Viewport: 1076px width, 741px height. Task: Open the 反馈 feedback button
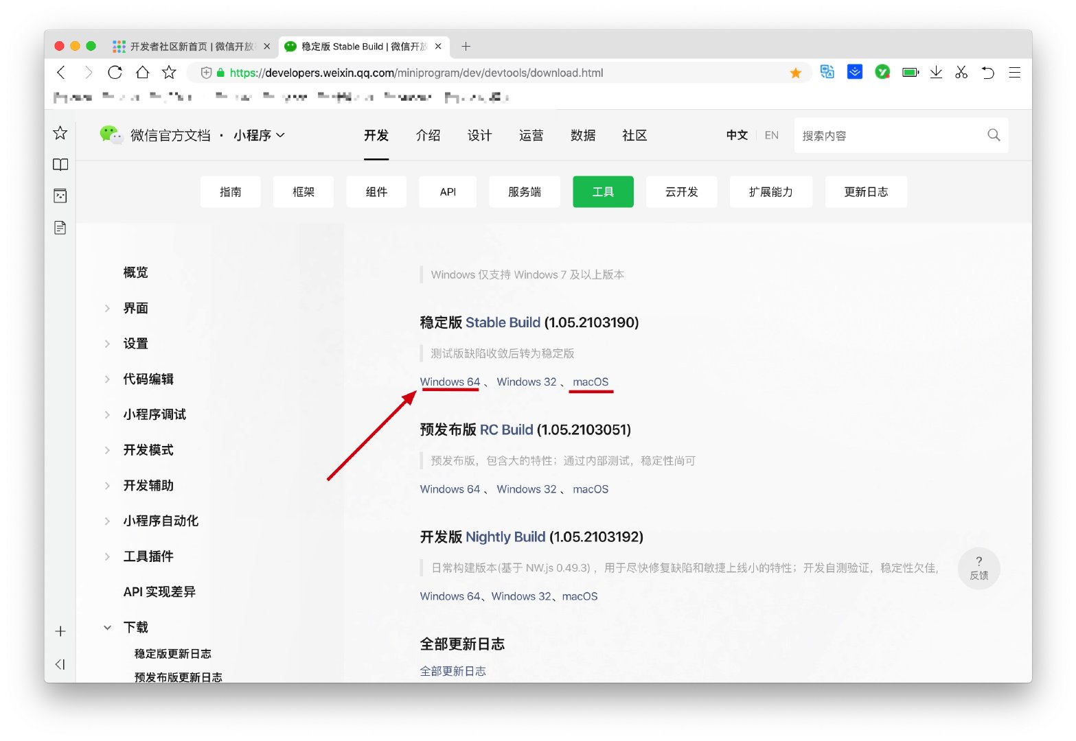[x=978, y=568]
